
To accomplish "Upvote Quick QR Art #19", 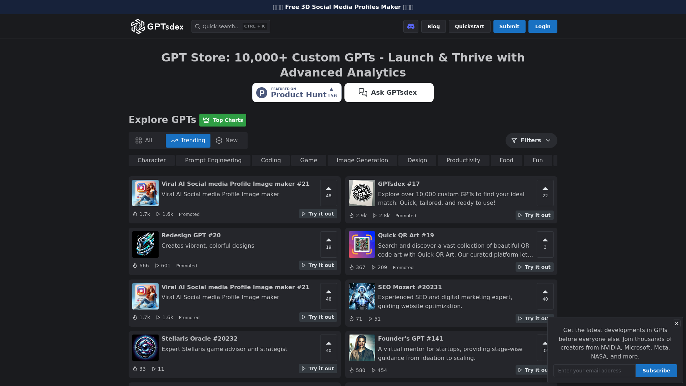I will (545, 244).
